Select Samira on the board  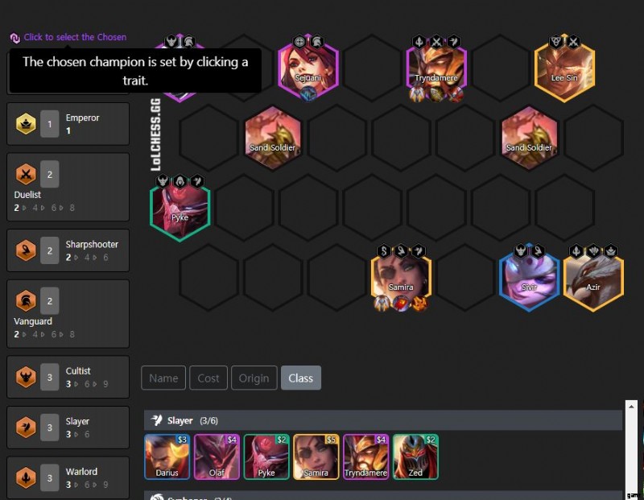click(401, 278)
